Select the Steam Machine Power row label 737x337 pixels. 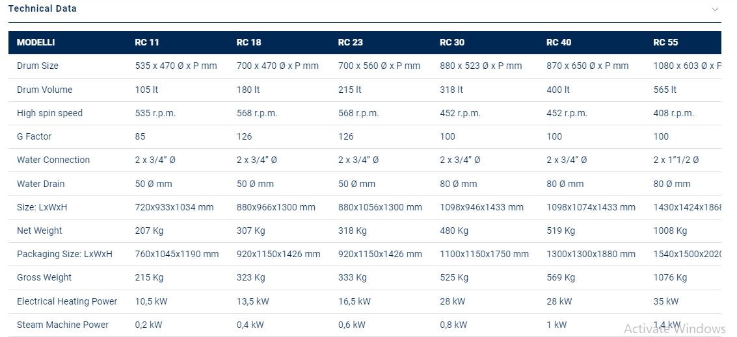click(x=62, y=325)
